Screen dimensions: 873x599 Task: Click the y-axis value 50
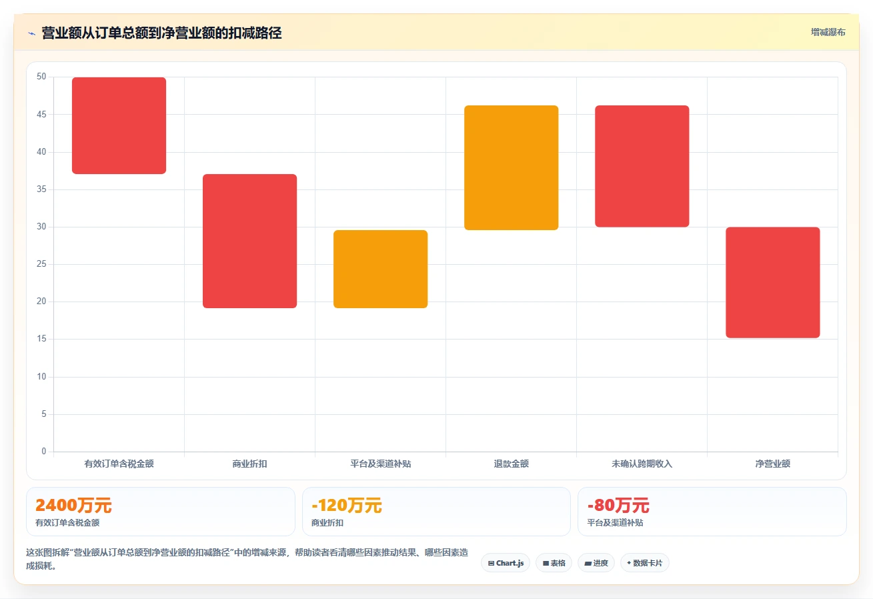coord(41,77)
